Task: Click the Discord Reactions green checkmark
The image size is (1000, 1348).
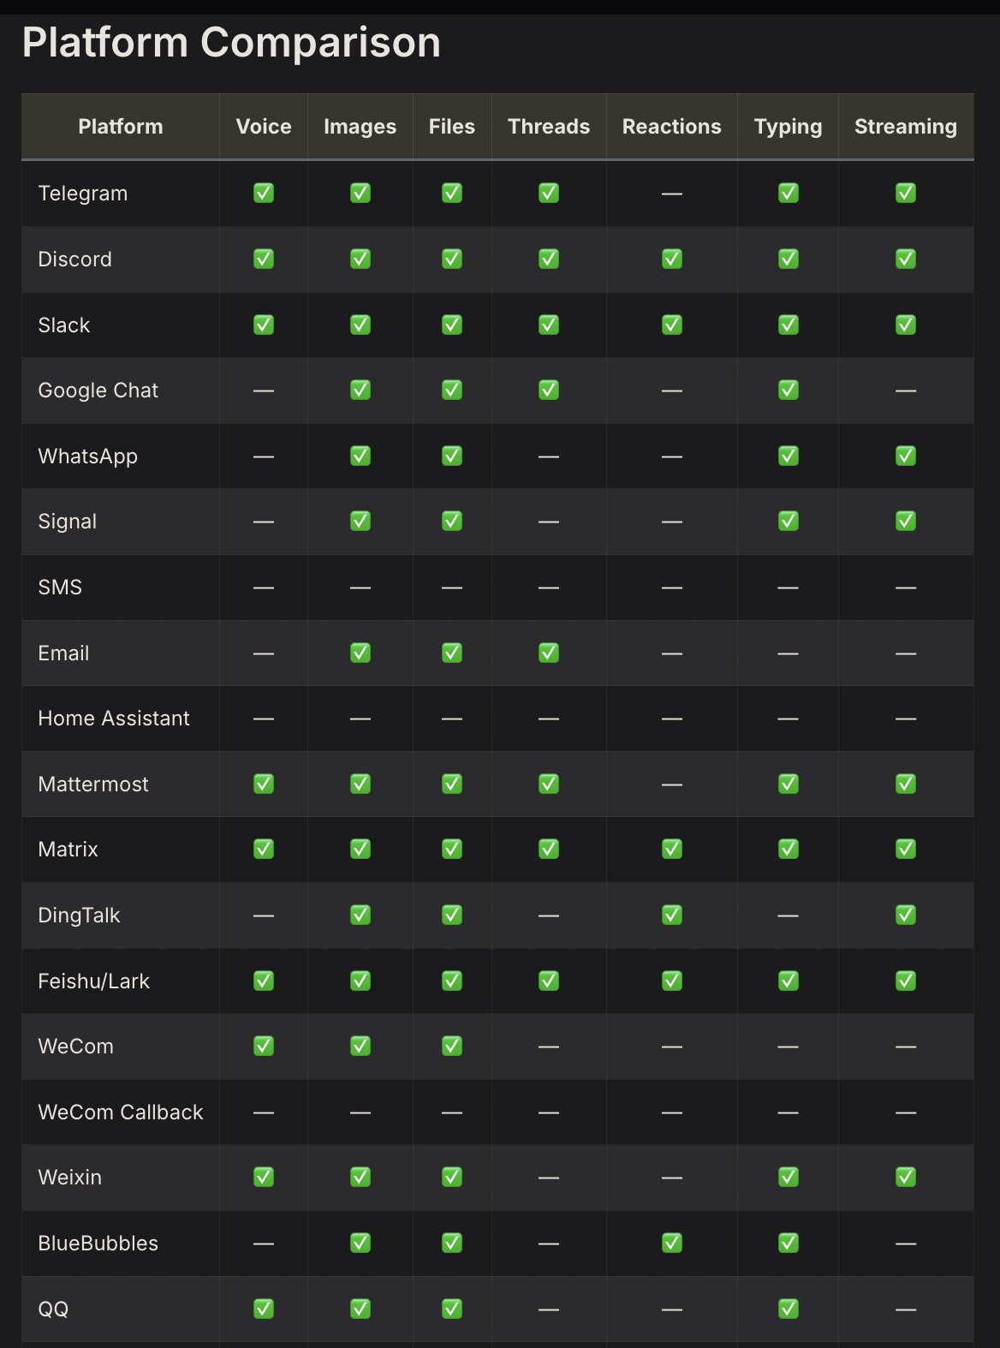Action: coord(672,259)
